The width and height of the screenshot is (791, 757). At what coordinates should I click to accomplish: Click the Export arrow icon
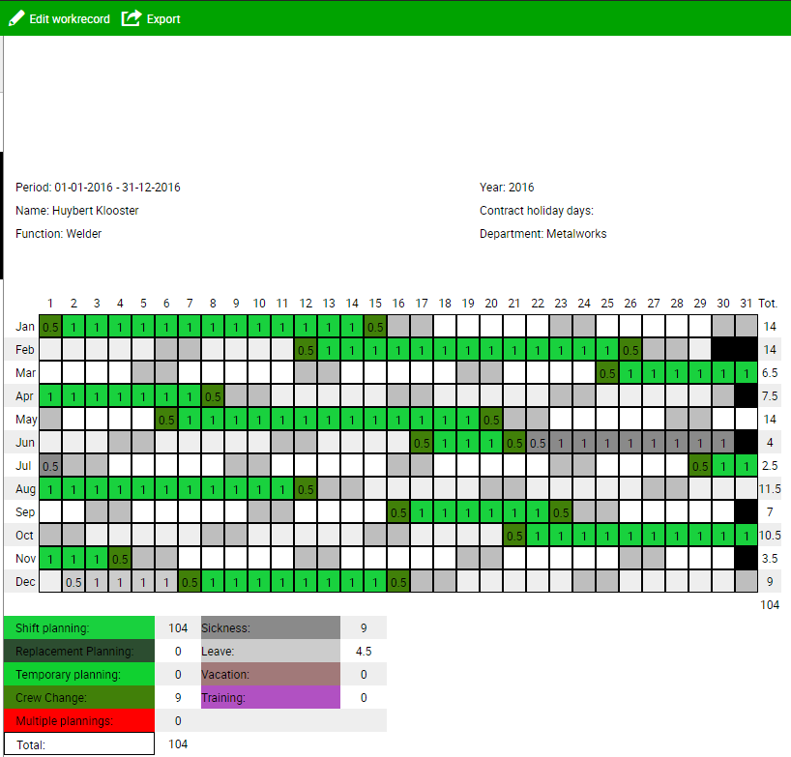click(132, 18)
